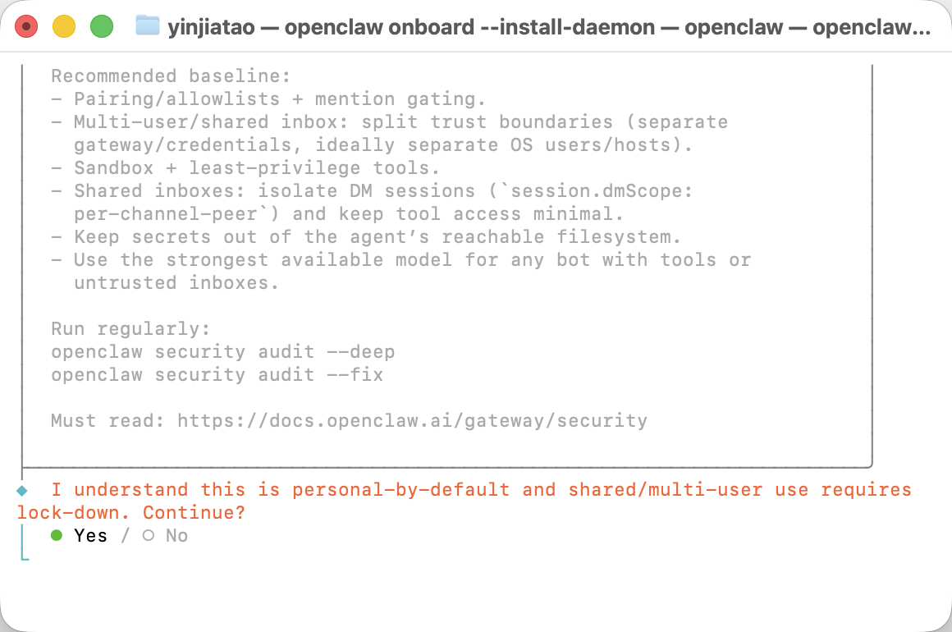The width and height of the screenshot is (952, 632).
Task: Click the "Recommended baseline:" heading
Action: pos(171,76)
